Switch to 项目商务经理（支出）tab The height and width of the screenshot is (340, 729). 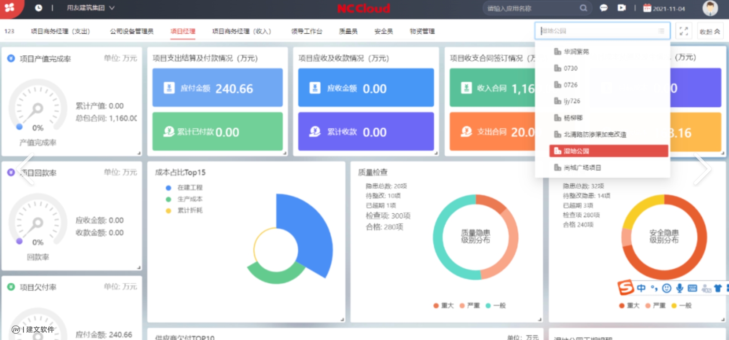click(x=60, y=31)
